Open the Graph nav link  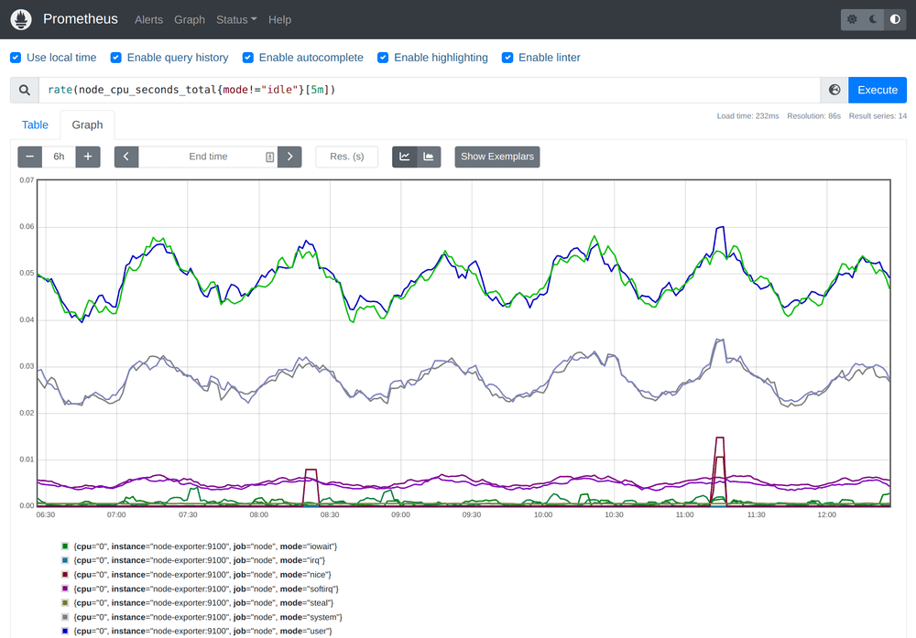[x=190, y=20]
